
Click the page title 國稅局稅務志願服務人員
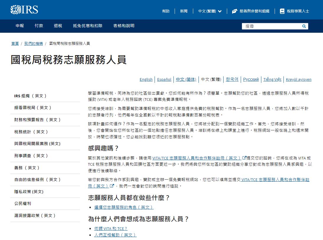point(68,60)
